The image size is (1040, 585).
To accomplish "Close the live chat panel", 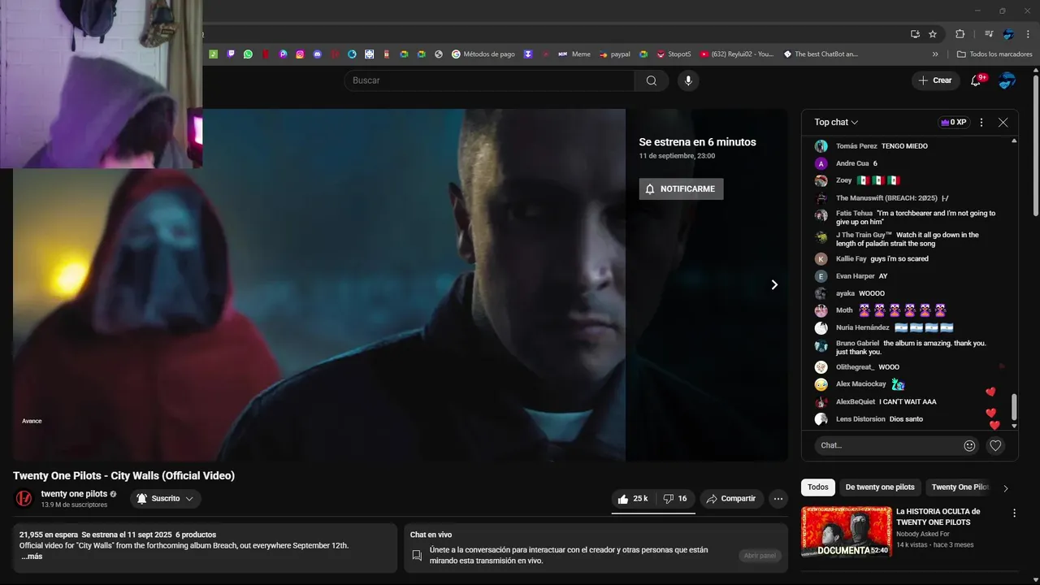I will click(x=1003, y=122).
